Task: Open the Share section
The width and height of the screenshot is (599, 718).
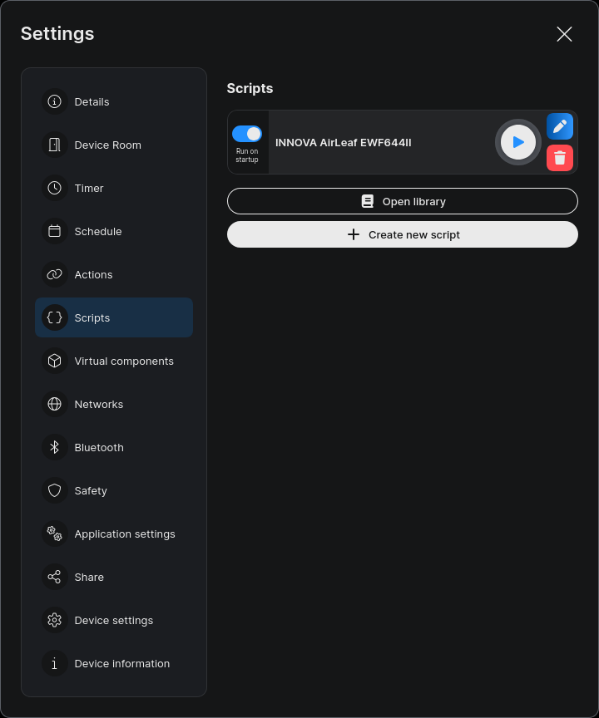Action: (114, 577)
